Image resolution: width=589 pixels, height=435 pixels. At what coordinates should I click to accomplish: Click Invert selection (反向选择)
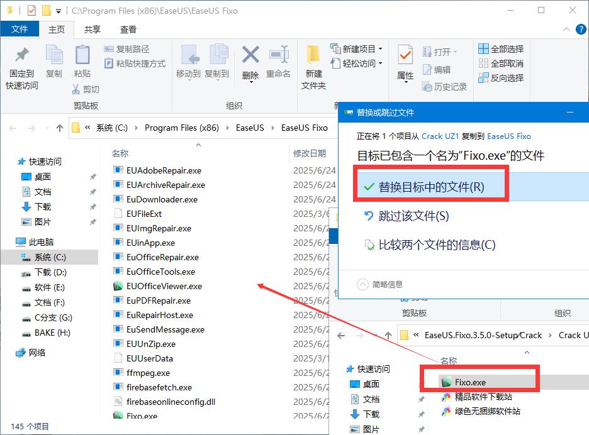point(501,78)
